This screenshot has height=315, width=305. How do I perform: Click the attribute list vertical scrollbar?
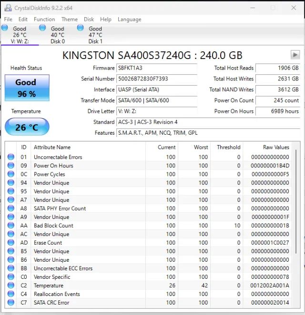[x=296, y=201]
